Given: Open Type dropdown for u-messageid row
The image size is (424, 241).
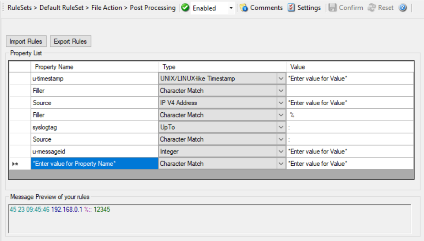Looking at the screenshot, I should (281, 152).
